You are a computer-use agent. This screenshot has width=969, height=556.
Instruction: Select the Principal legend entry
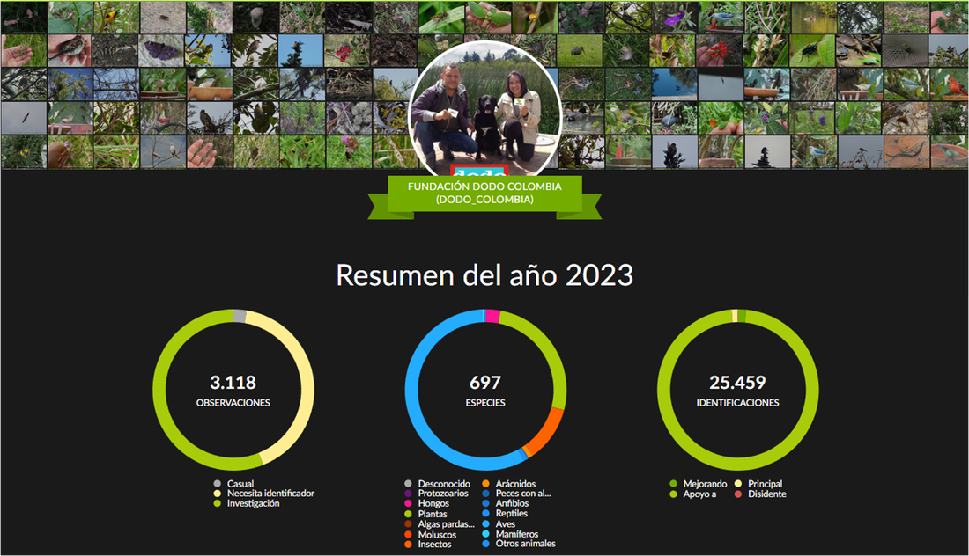[758, 484]
